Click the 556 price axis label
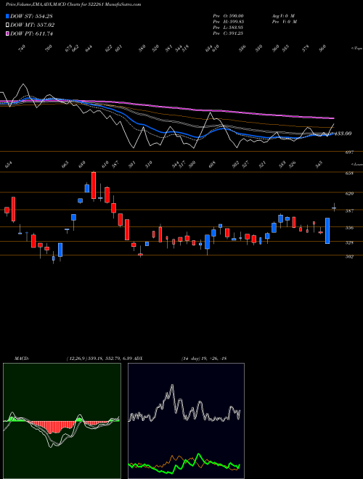This screenshot has height=479, width=363. (349, 228)
